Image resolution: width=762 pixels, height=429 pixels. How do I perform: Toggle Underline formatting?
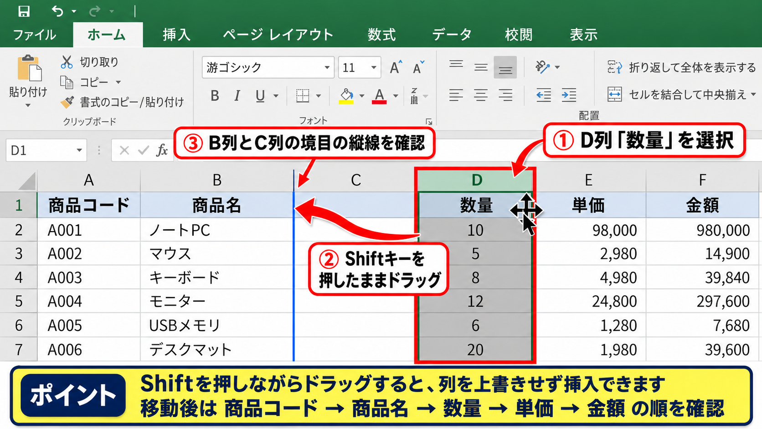(x=260, y=96)
